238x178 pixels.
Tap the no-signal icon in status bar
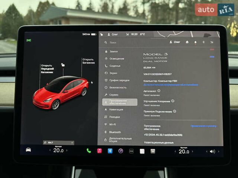pos(127,34)
